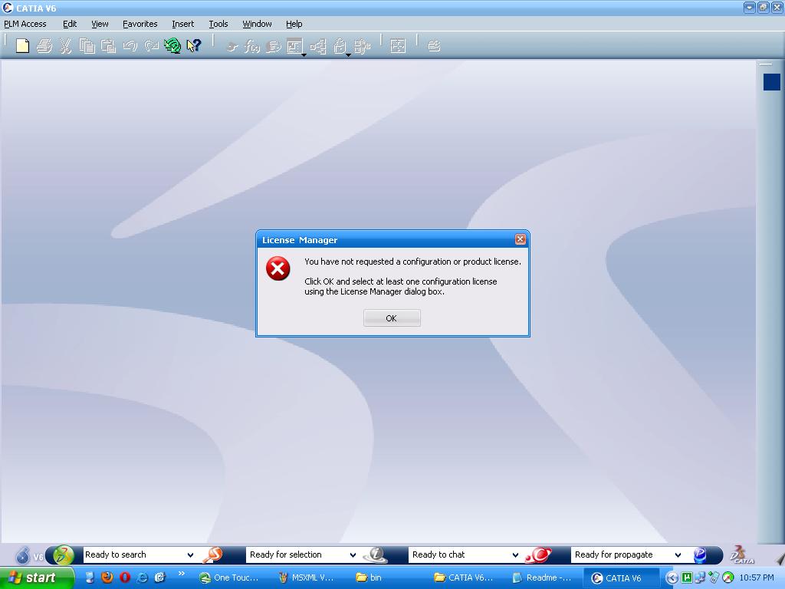
Task: Open the Edit menu
Action: 70,24
